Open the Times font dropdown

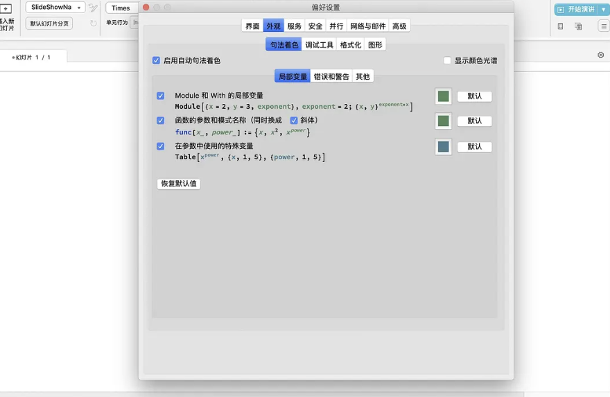pos(122,8)
